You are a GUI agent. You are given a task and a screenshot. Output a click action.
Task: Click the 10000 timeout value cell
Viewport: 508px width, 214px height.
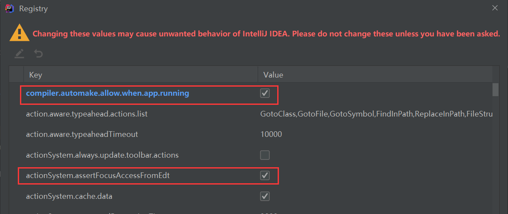coord(271,134)
